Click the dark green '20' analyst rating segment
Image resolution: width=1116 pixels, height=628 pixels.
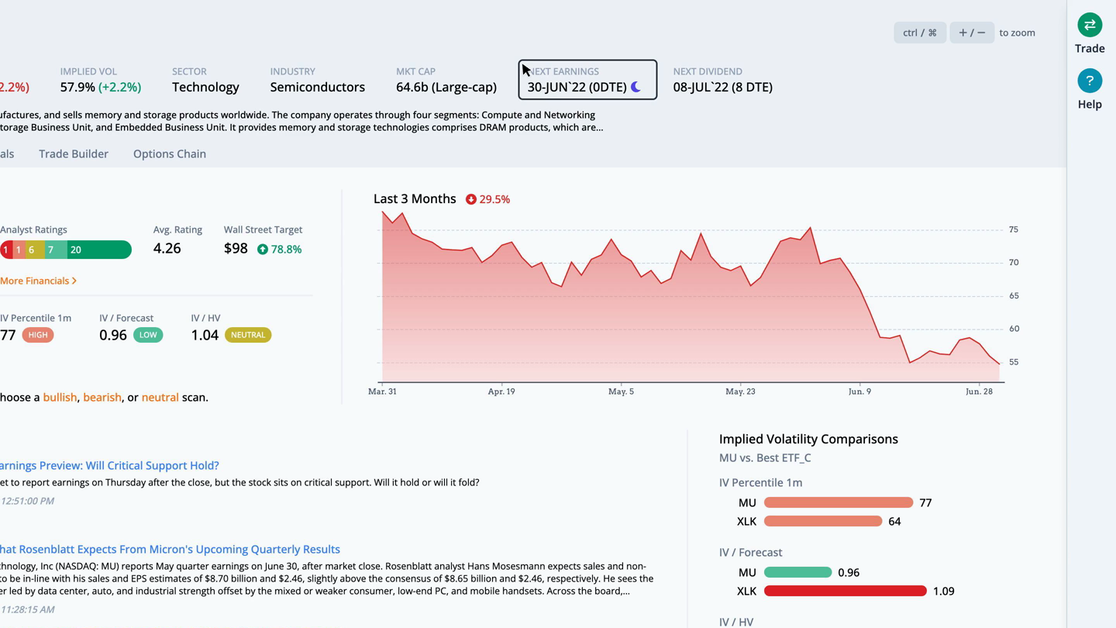[98, 250]
